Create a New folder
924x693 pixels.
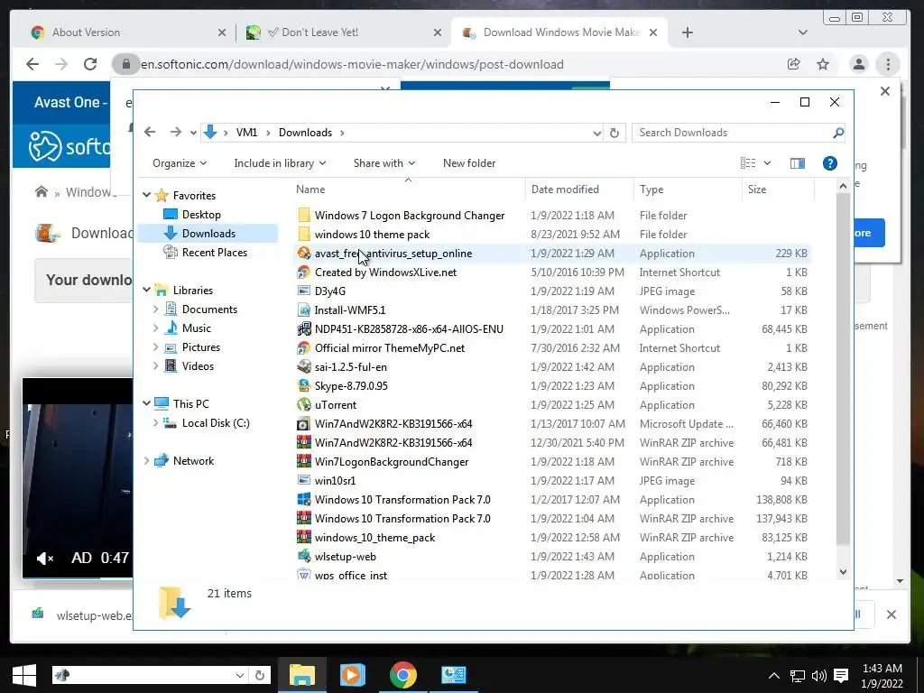[x=469, y=163]
